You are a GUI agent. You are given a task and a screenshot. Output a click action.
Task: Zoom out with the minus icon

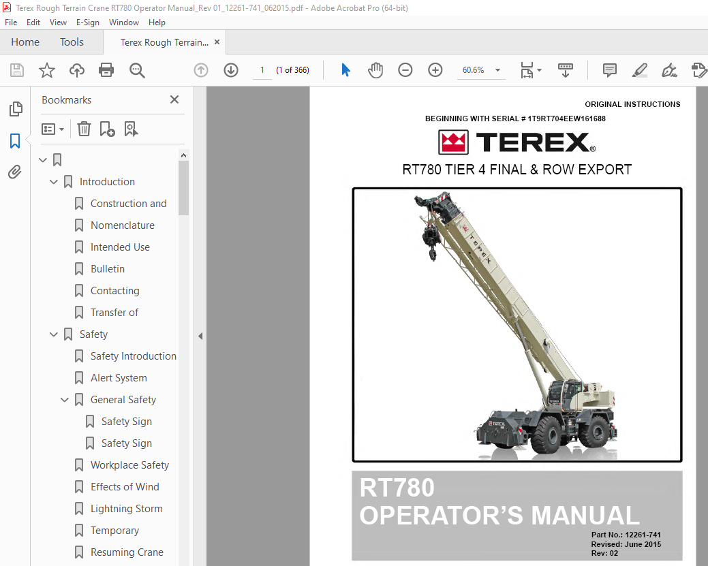coord(405,69)
